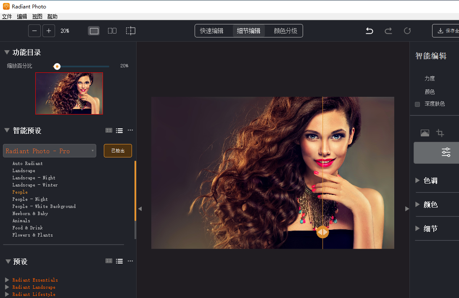Select the Landscape - Winter preset
459x298 pixels.
[x=35, y=185]
